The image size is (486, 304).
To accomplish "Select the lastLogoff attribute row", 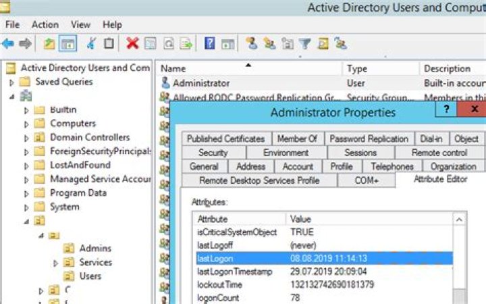I will click(x=324, y=245).
